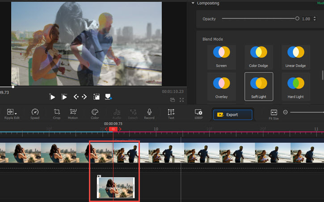Open the Motion tool
The height and width of the screenshot is (202, 324).
tap(73, 112)
